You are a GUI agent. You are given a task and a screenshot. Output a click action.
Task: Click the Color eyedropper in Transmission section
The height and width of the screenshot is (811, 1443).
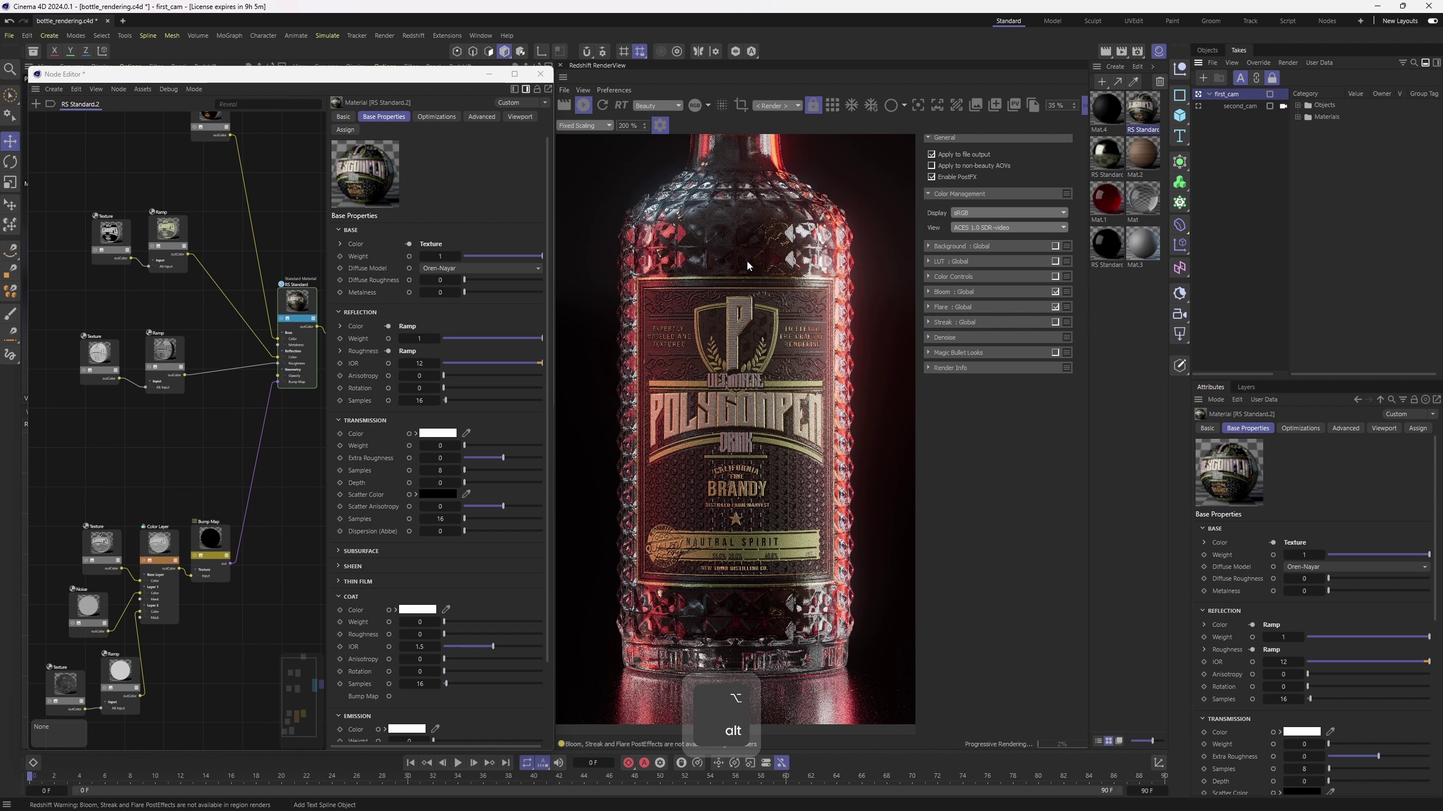(x=466, y=433)
